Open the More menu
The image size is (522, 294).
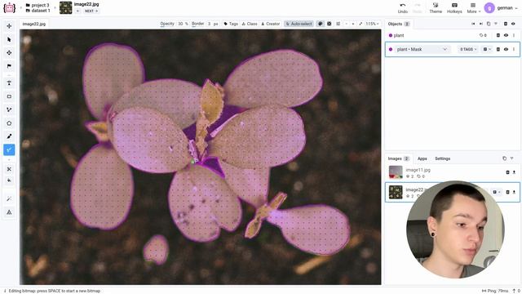473,7
